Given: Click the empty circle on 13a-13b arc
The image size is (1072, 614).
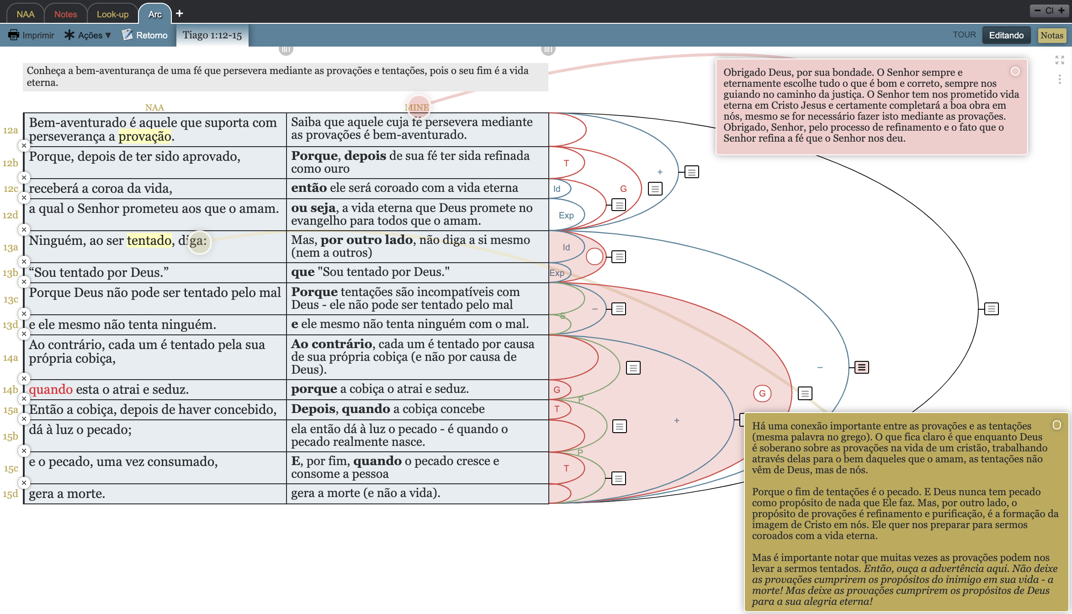Looking at the screenshot, I should click(594, 257).
